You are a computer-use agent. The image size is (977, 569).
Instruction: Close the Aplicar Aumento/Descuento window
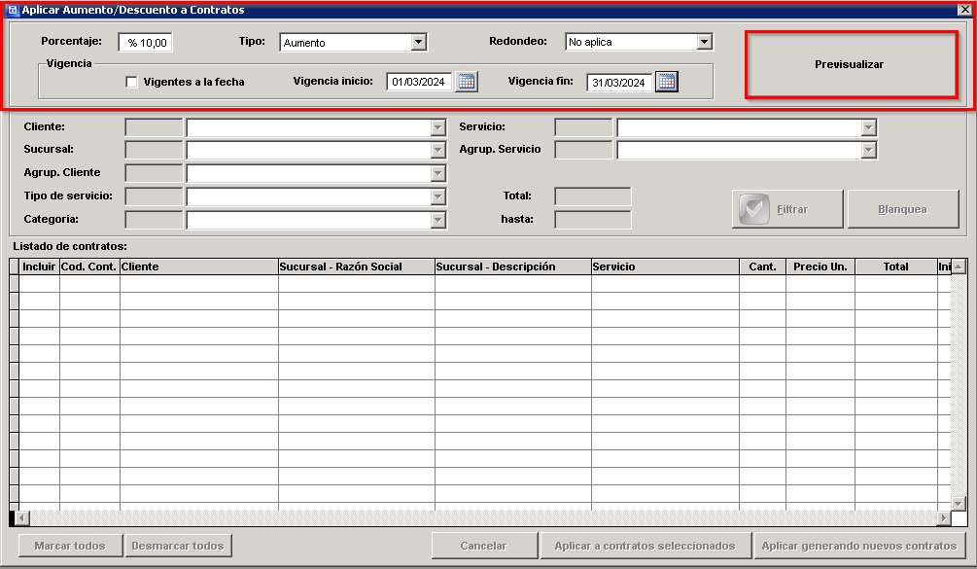[x=963, y=10]
